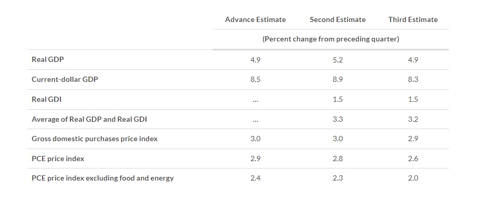491x211 pixels.
Task: Select Real GDI Second Estimate value 1.5
Action: (x=338, y=99)
